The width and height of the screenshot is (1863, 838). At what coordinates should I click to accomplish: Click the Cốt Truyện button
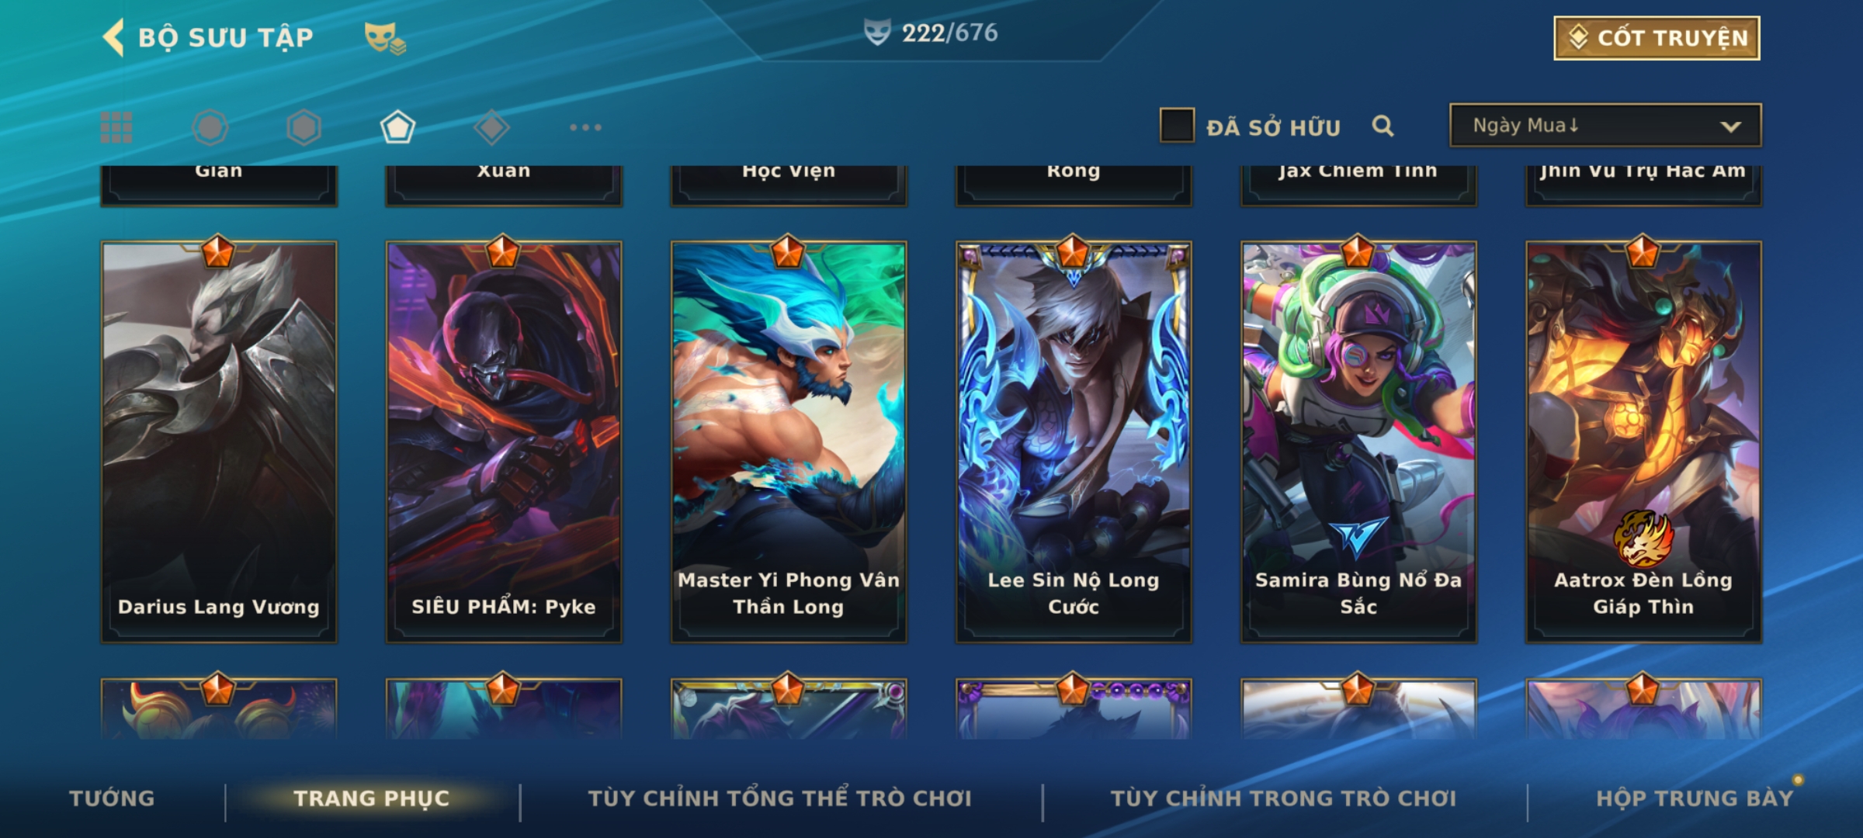1657,38
